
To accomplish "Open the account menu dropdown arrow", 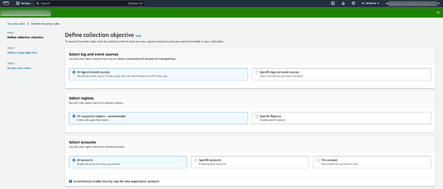I will (x=438, y=3).
